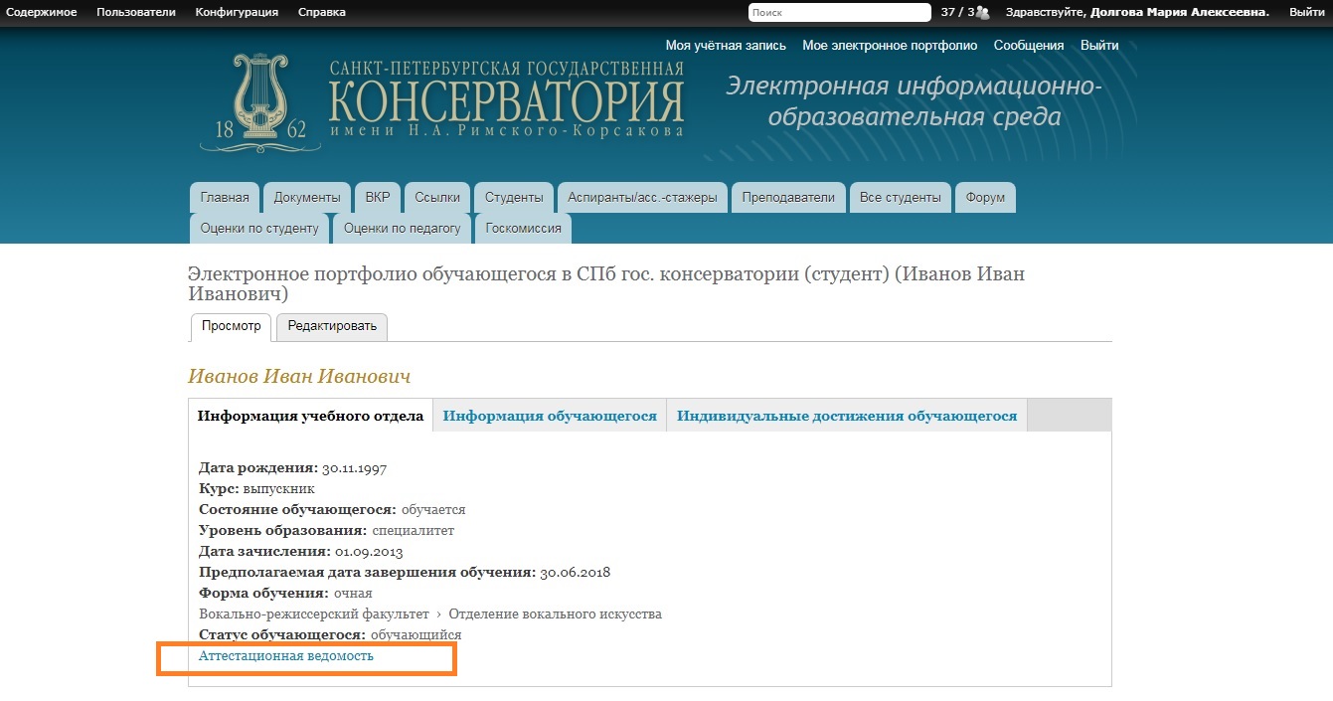Viewport: 1333px width, 701px height.
Task: Go to Моя учётная запись
Action: (x=726, y=46)
